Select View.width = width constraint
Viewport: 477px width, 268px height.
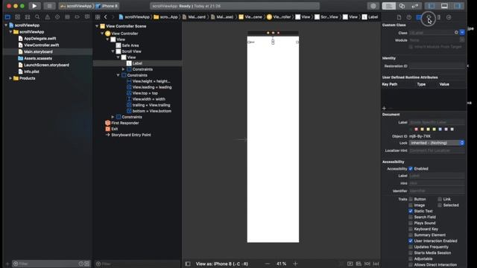tap(149, 99)
